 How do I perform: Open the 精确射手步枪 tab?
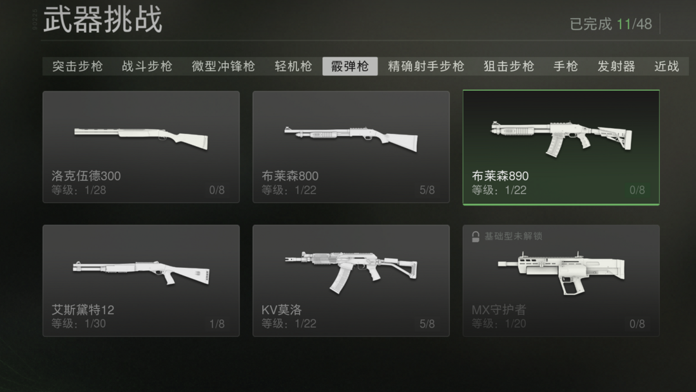pos(426,66)
